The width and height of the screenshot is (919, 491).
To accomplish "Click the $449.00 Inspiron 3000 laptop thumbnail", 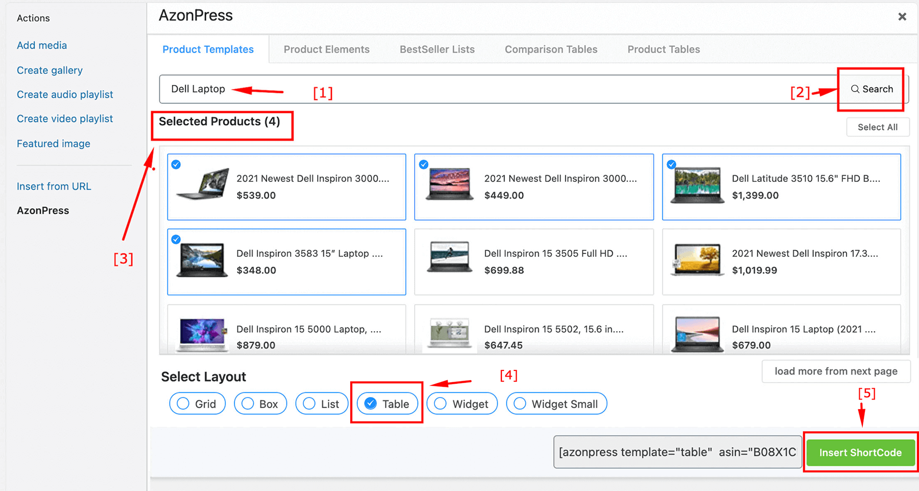I will pyautogui.click(x=449, y=184).
